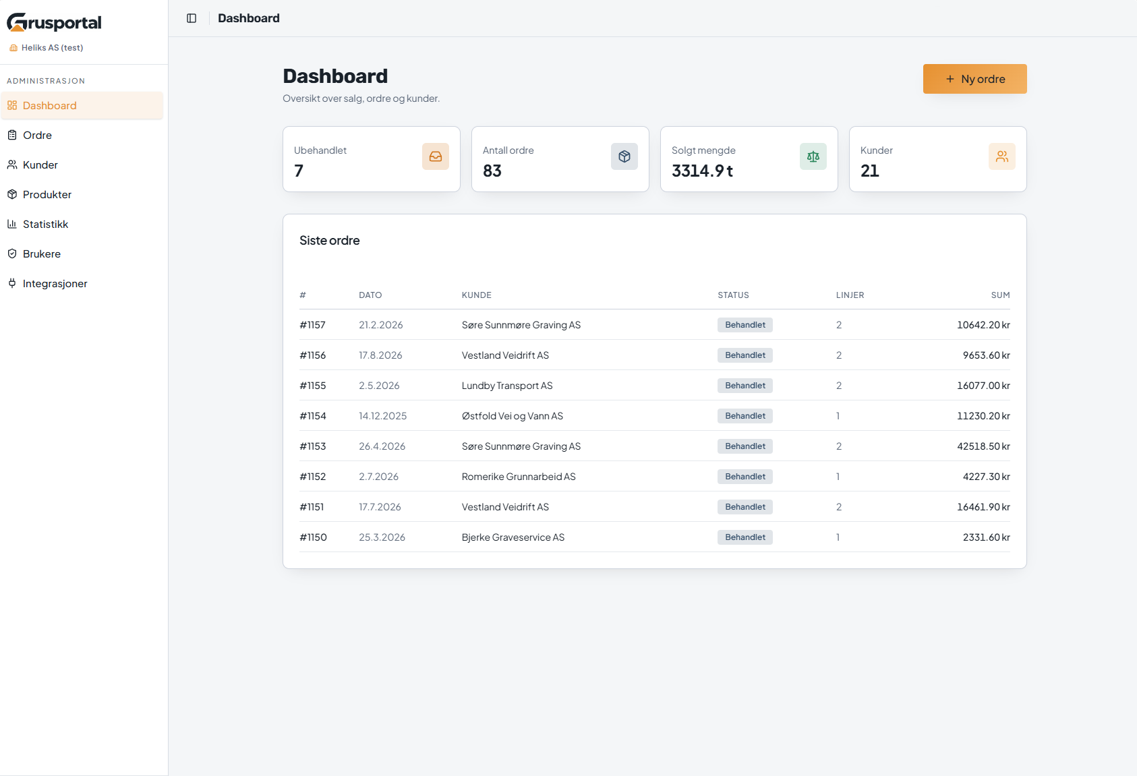Select Heliks AS (test) company label
Image resolution: width=1137 pixels, height=776 pixels.
point(52,48)
